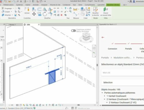Screen dimensions: 144x110
Task: Switch to Niveau 1 view tab
Action: [12, 25]
